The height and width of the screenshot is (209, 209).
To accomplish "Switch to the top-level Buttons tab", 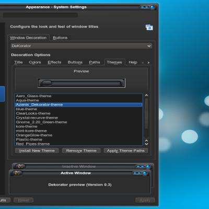I will pos(60,38).
